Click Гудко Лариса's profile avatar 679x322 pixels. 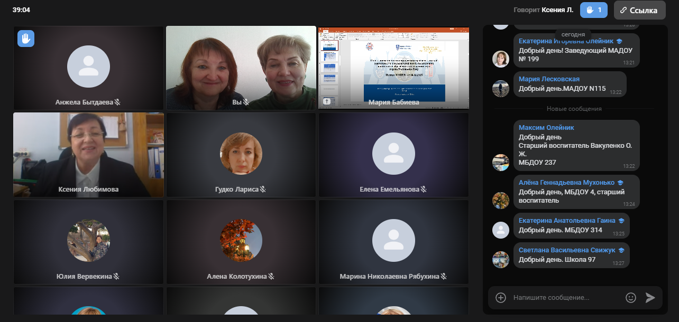coord(241,154)
